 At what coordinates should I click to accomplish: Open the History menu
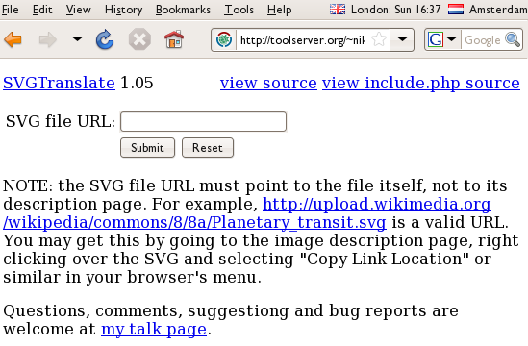123,10
